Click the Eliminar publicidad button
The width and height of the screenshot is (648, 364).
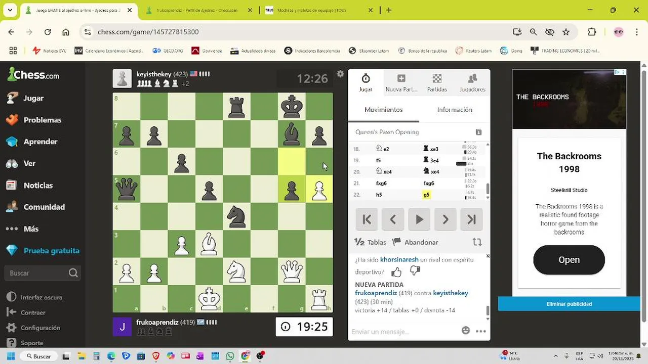click(569, 304)
